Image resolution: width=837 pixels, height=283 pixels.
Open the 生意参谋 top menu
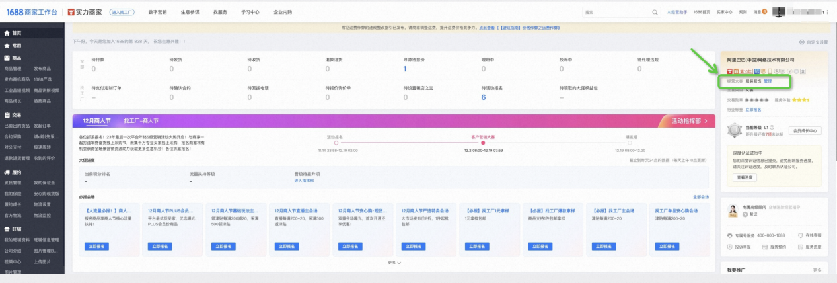(x=190, y=12)
